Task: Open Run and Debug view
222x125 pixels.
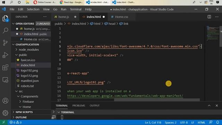Action: tap(6, 55)
